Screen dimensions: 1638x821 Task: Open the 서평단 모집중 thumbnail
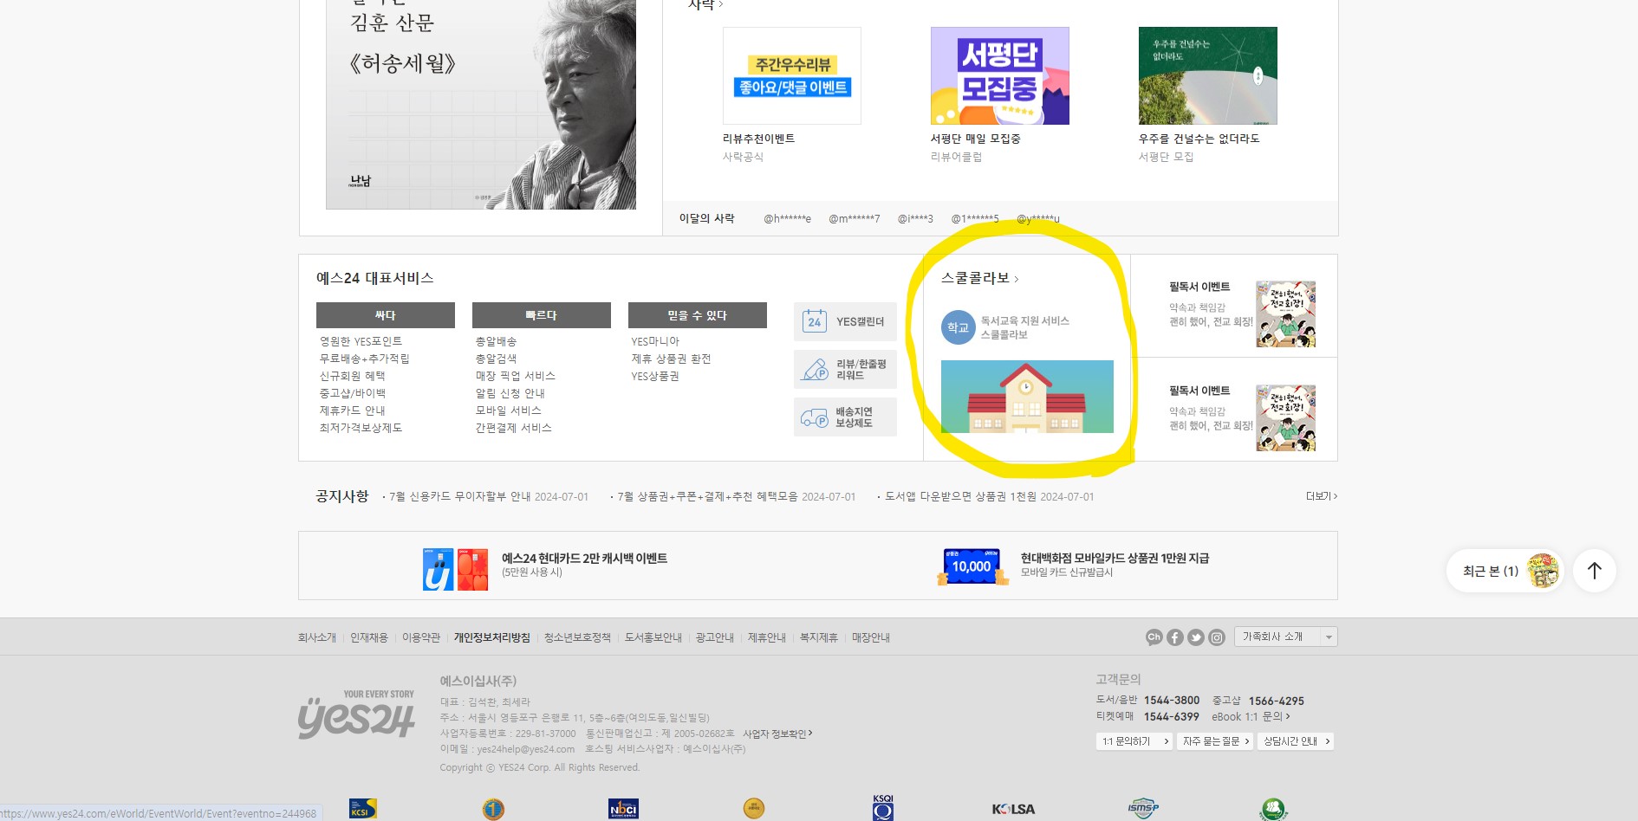[1000, 75]
